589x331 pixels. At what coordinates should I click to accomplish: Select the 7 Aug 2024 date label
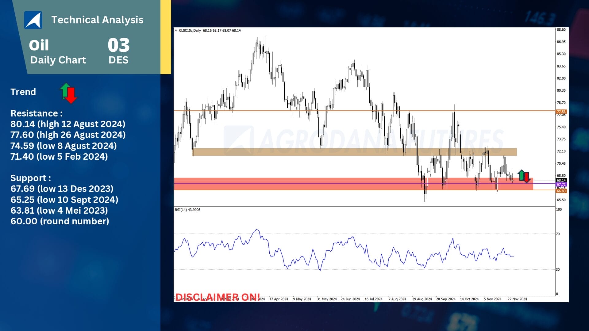point(397,299)
